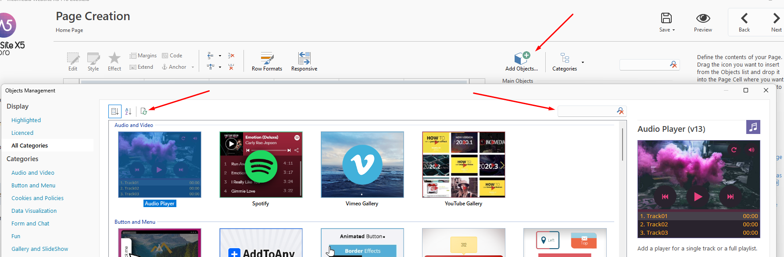This screenshot has height=257, width=784.
Task: Open the Fun category
Action: click(x=16, y=236)
